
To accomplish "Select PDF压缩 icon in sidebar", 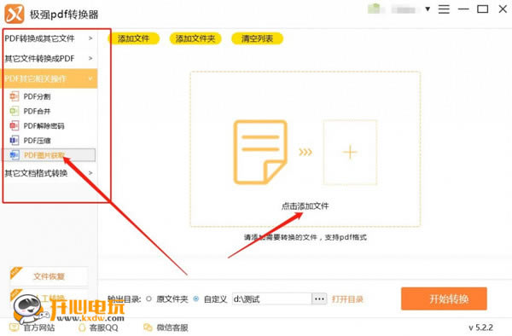I will [14, 140].
